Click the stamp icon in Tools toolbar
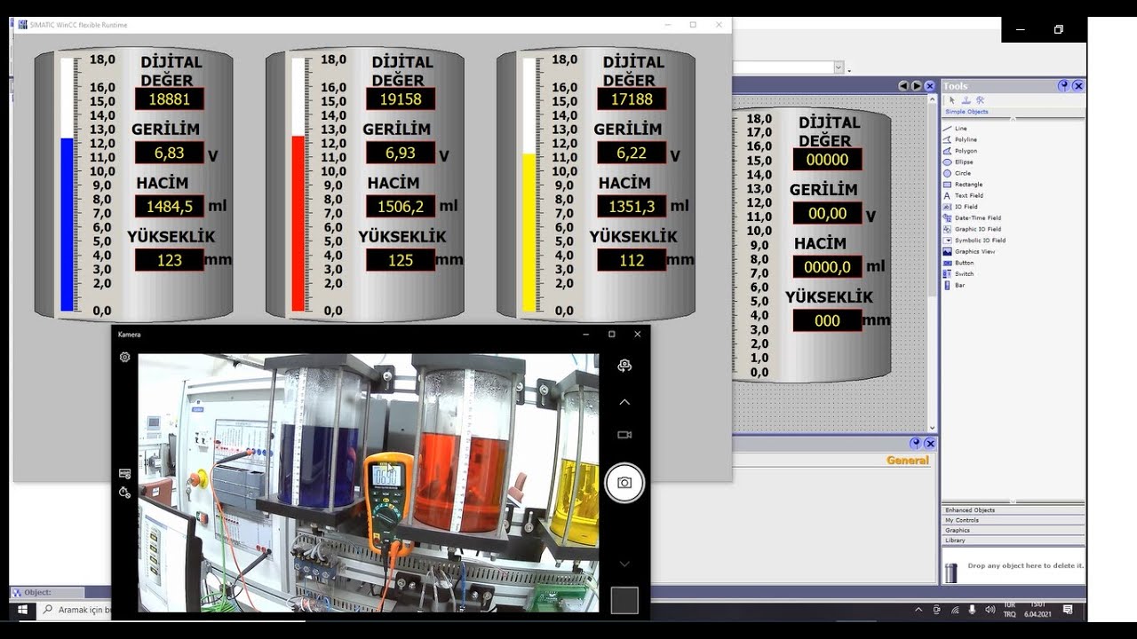The image size is (1137, 639). click(966, 100)
